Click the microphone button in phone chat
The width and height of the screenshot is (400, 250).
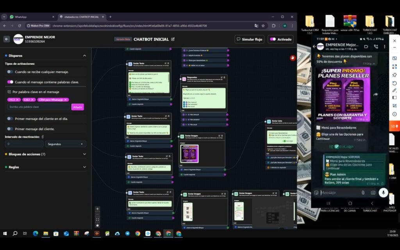(x=383, y=192)
